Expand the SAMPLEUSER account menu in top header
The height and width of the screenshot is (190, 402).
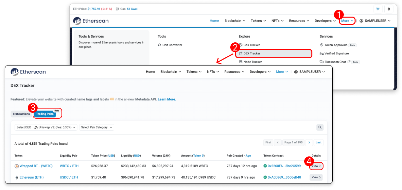click(x=375, y=21)
